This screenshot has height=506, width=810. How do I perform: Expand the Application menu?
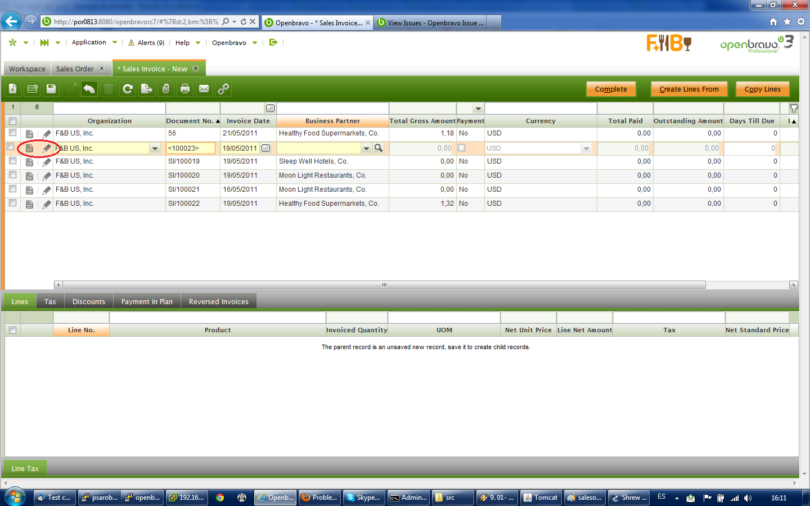94,42
